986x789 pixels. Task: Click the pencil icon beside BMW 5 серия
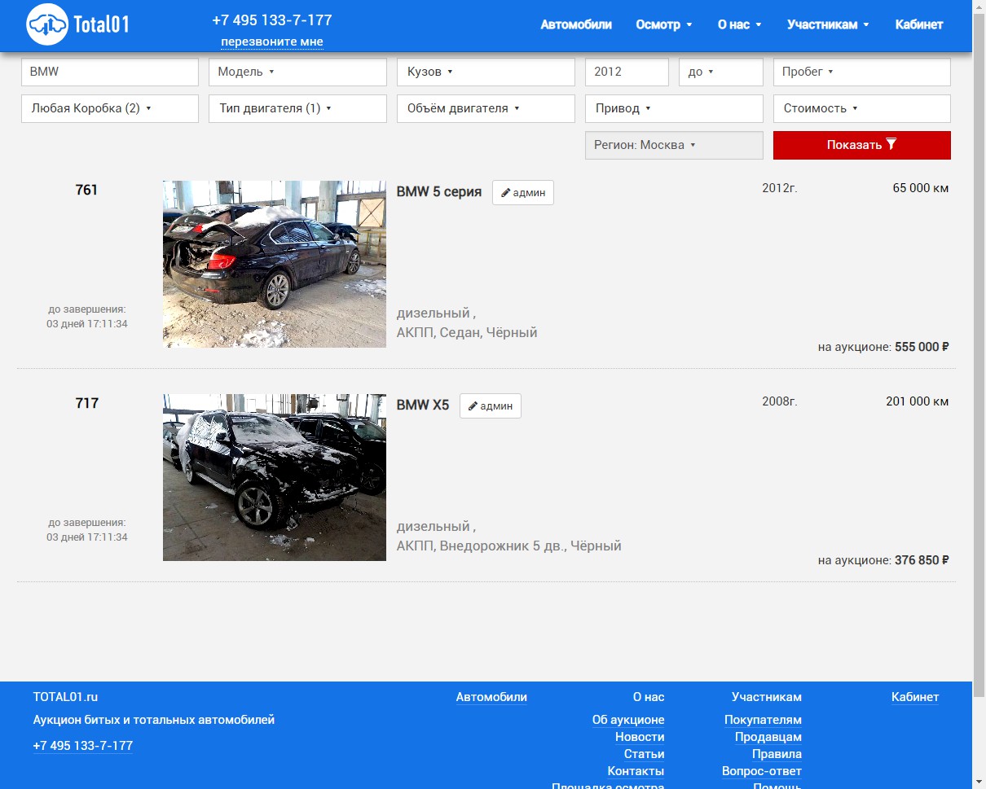pyautogui.click(x=505, y=193)
